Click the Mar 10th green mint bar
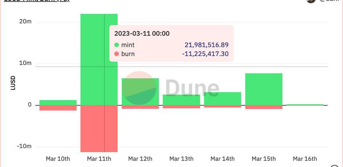 tap(58, 102)
